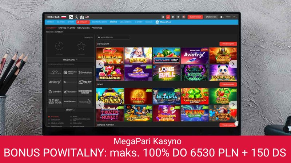Screen dimensions: 291x163
Task: Open the Dota 2 game icon in header
Action: 71,17
